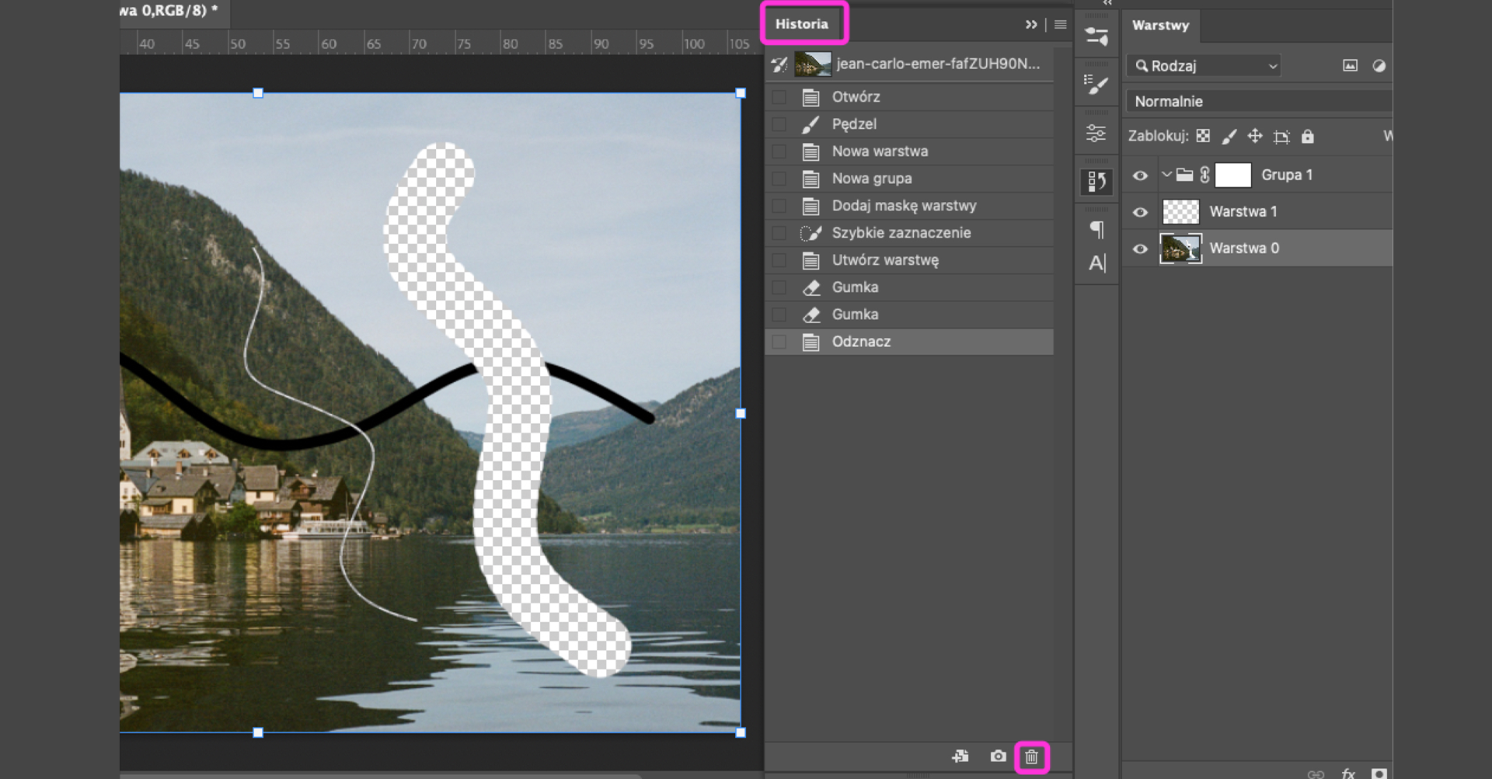Viewport: 1492px width, 779px height.
Task: Hide the Grupa 1 group
Action: click(1140, 176)
